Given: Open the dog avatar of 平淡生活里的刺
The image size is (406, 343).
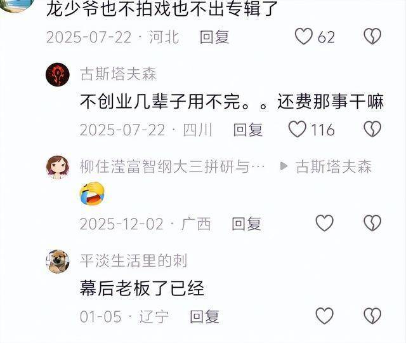Looking at the screenshot, I should (58, 261).
